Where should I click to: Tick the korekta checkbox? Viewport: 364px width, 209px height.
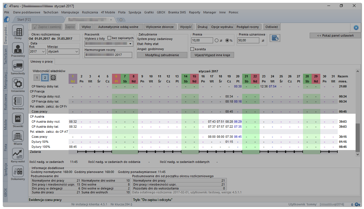[x=192, y=49]
